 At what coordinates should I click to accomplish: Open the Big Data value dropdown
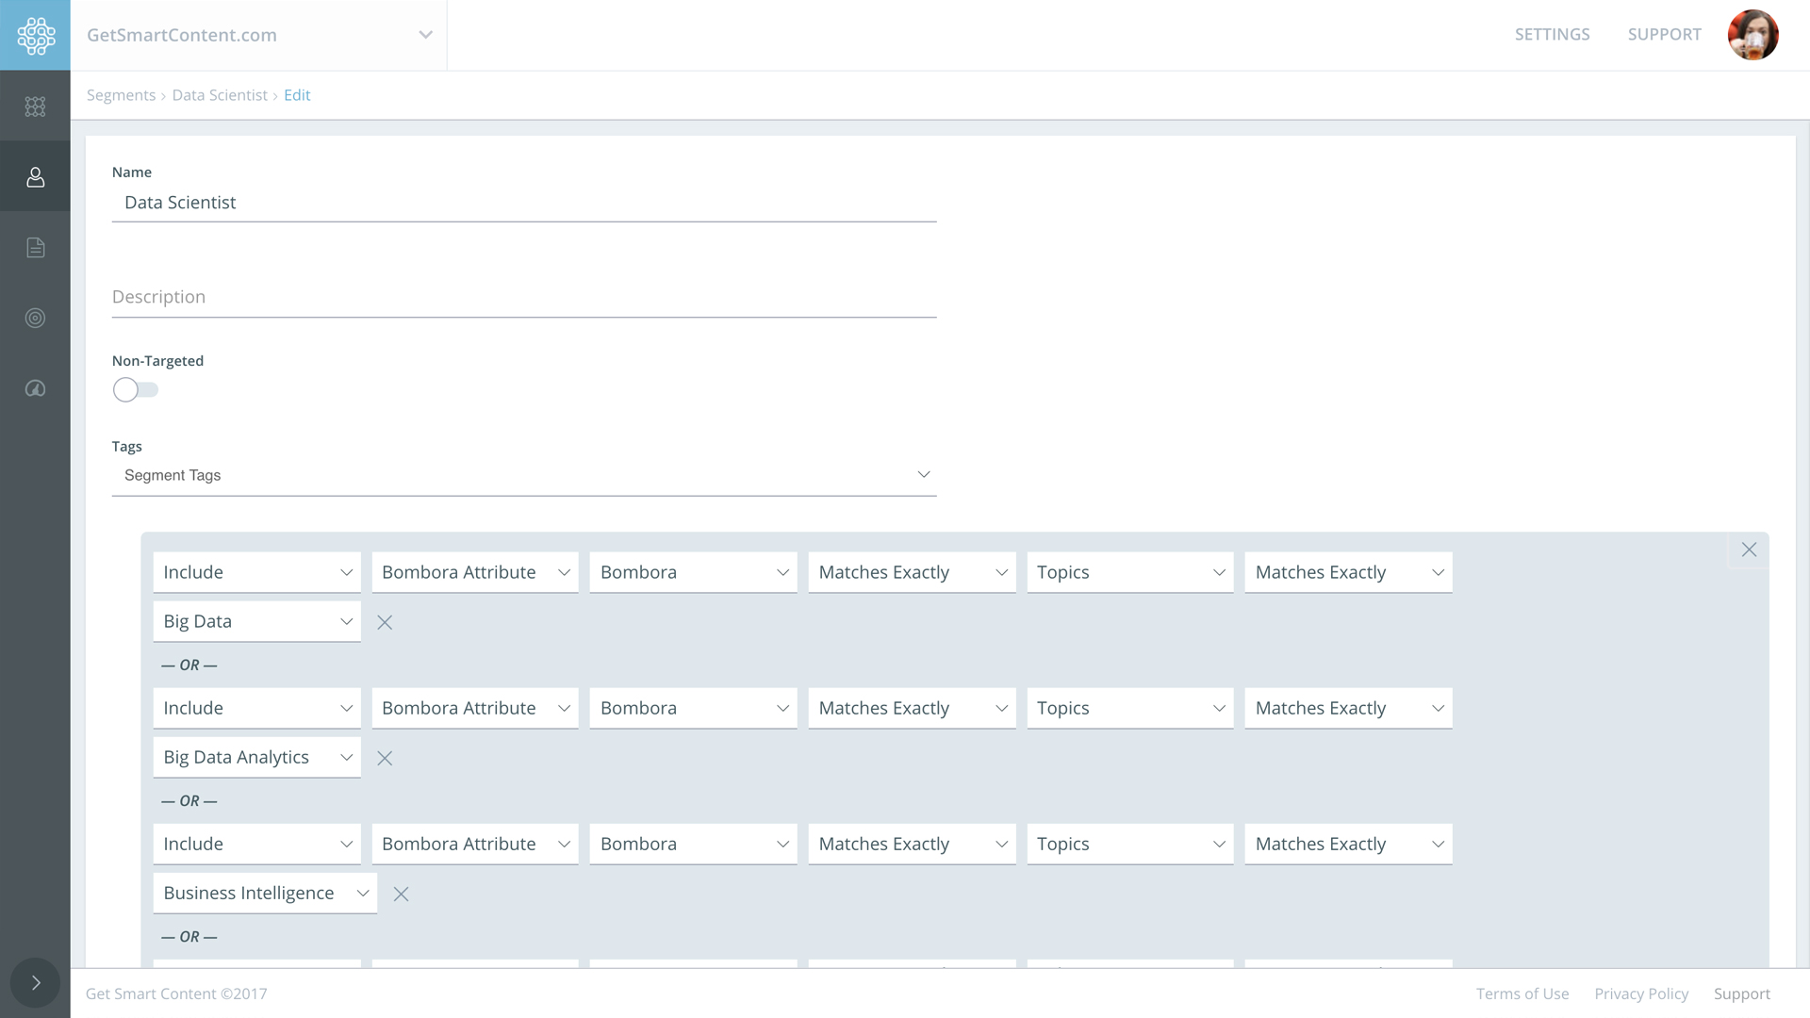point(256,621)
